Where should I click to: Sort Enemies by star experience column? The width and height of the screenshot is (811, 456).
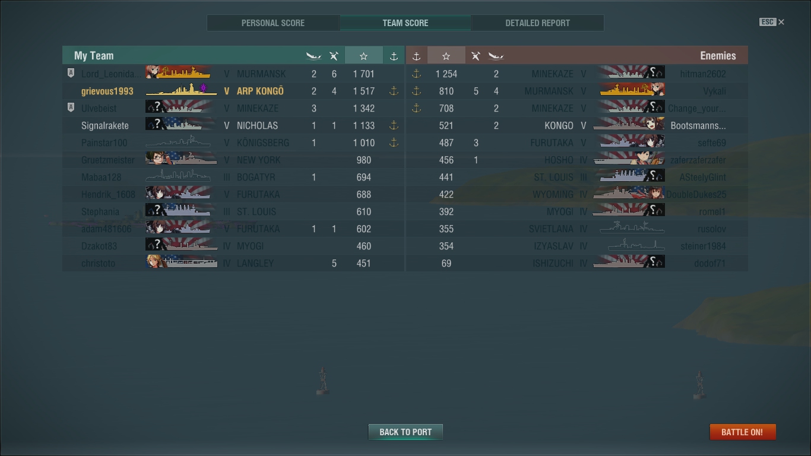pyautogui.click(x=446, y=56)
